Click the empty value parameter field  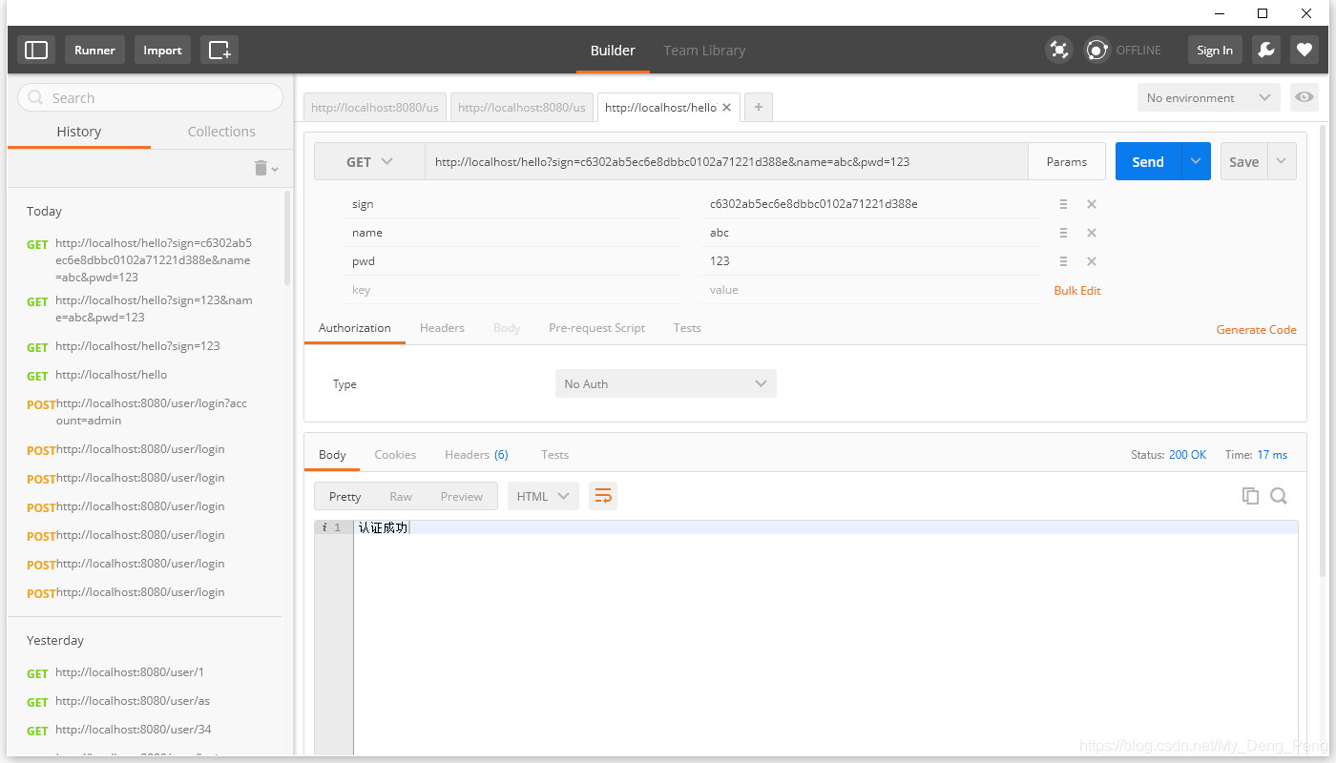pos(869,290)
